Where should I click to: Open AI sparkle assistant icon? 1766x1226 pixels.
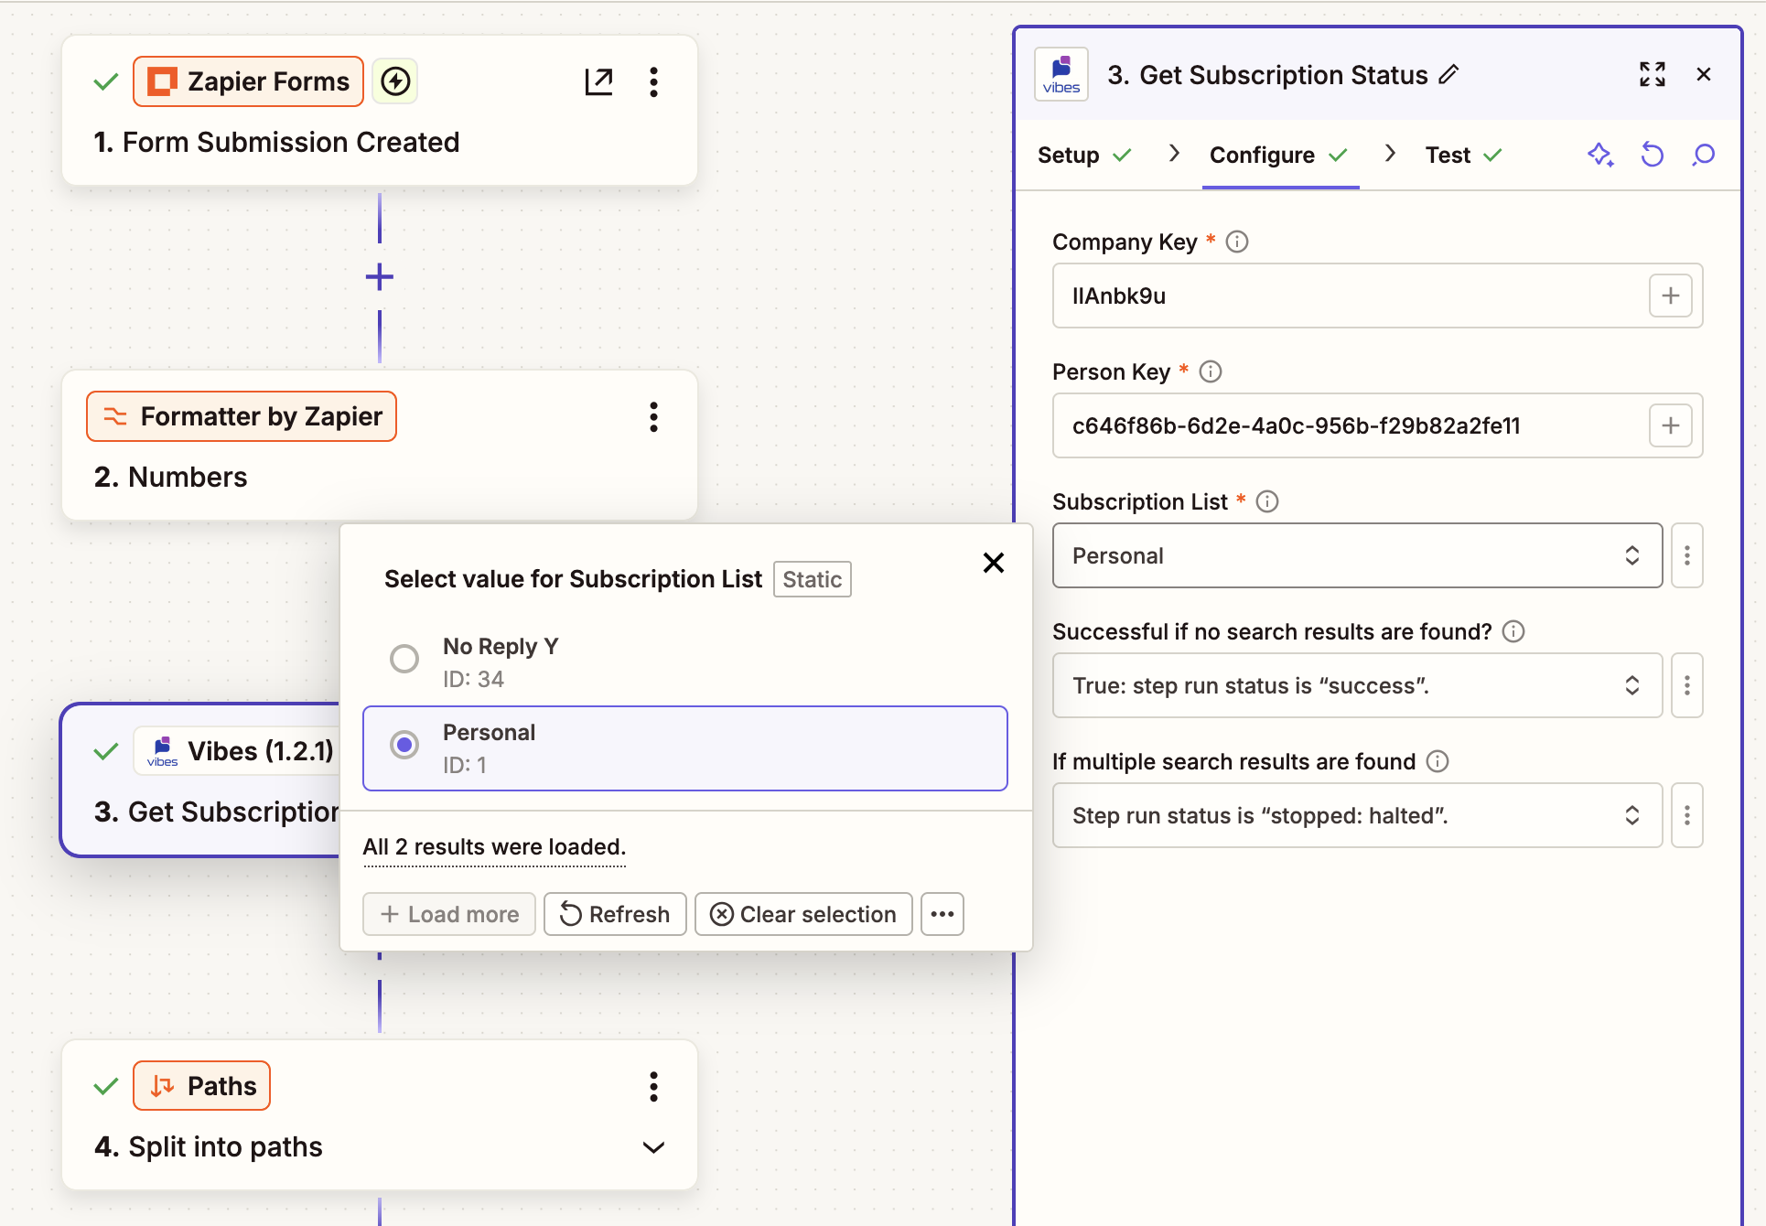(x=1600, y=155)
